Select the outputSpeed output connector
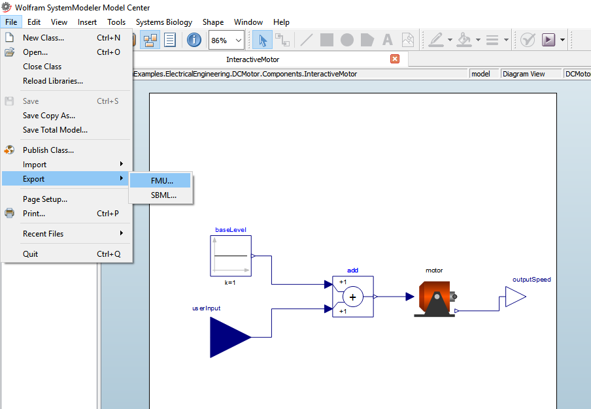 point(516,297)
